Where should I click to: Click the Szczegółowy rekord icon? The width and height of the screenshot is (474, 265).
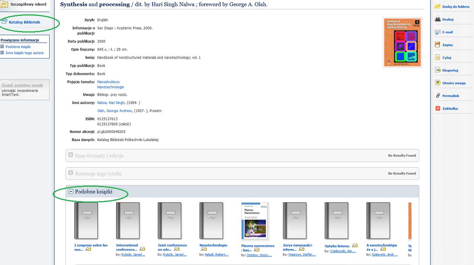coord(4,4)
